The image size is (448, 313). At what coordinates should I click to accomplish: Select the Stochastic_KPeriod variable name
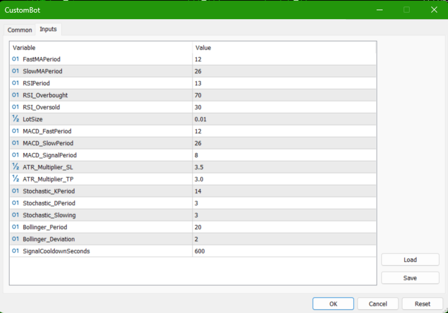49,191
